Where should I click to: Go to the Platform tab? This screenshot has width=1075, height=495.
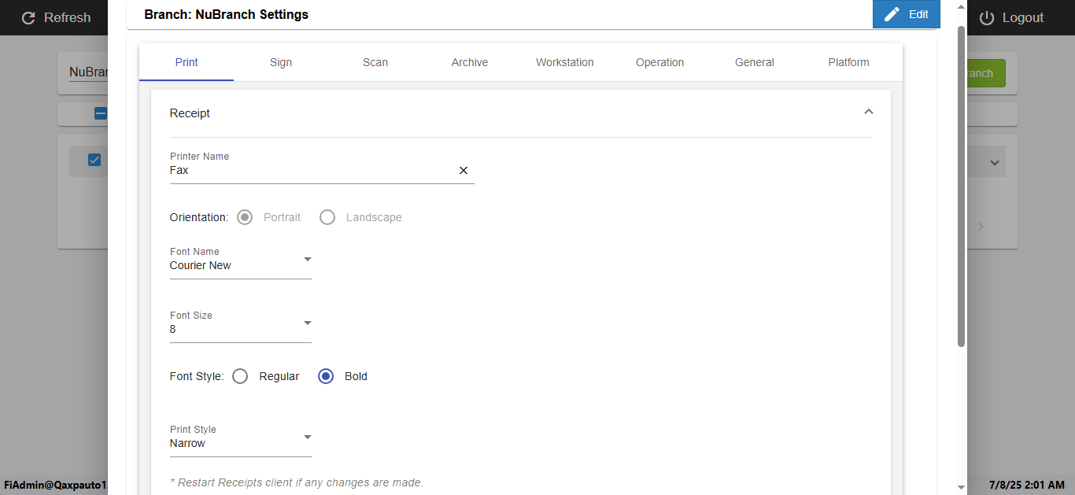click(848, 62)
